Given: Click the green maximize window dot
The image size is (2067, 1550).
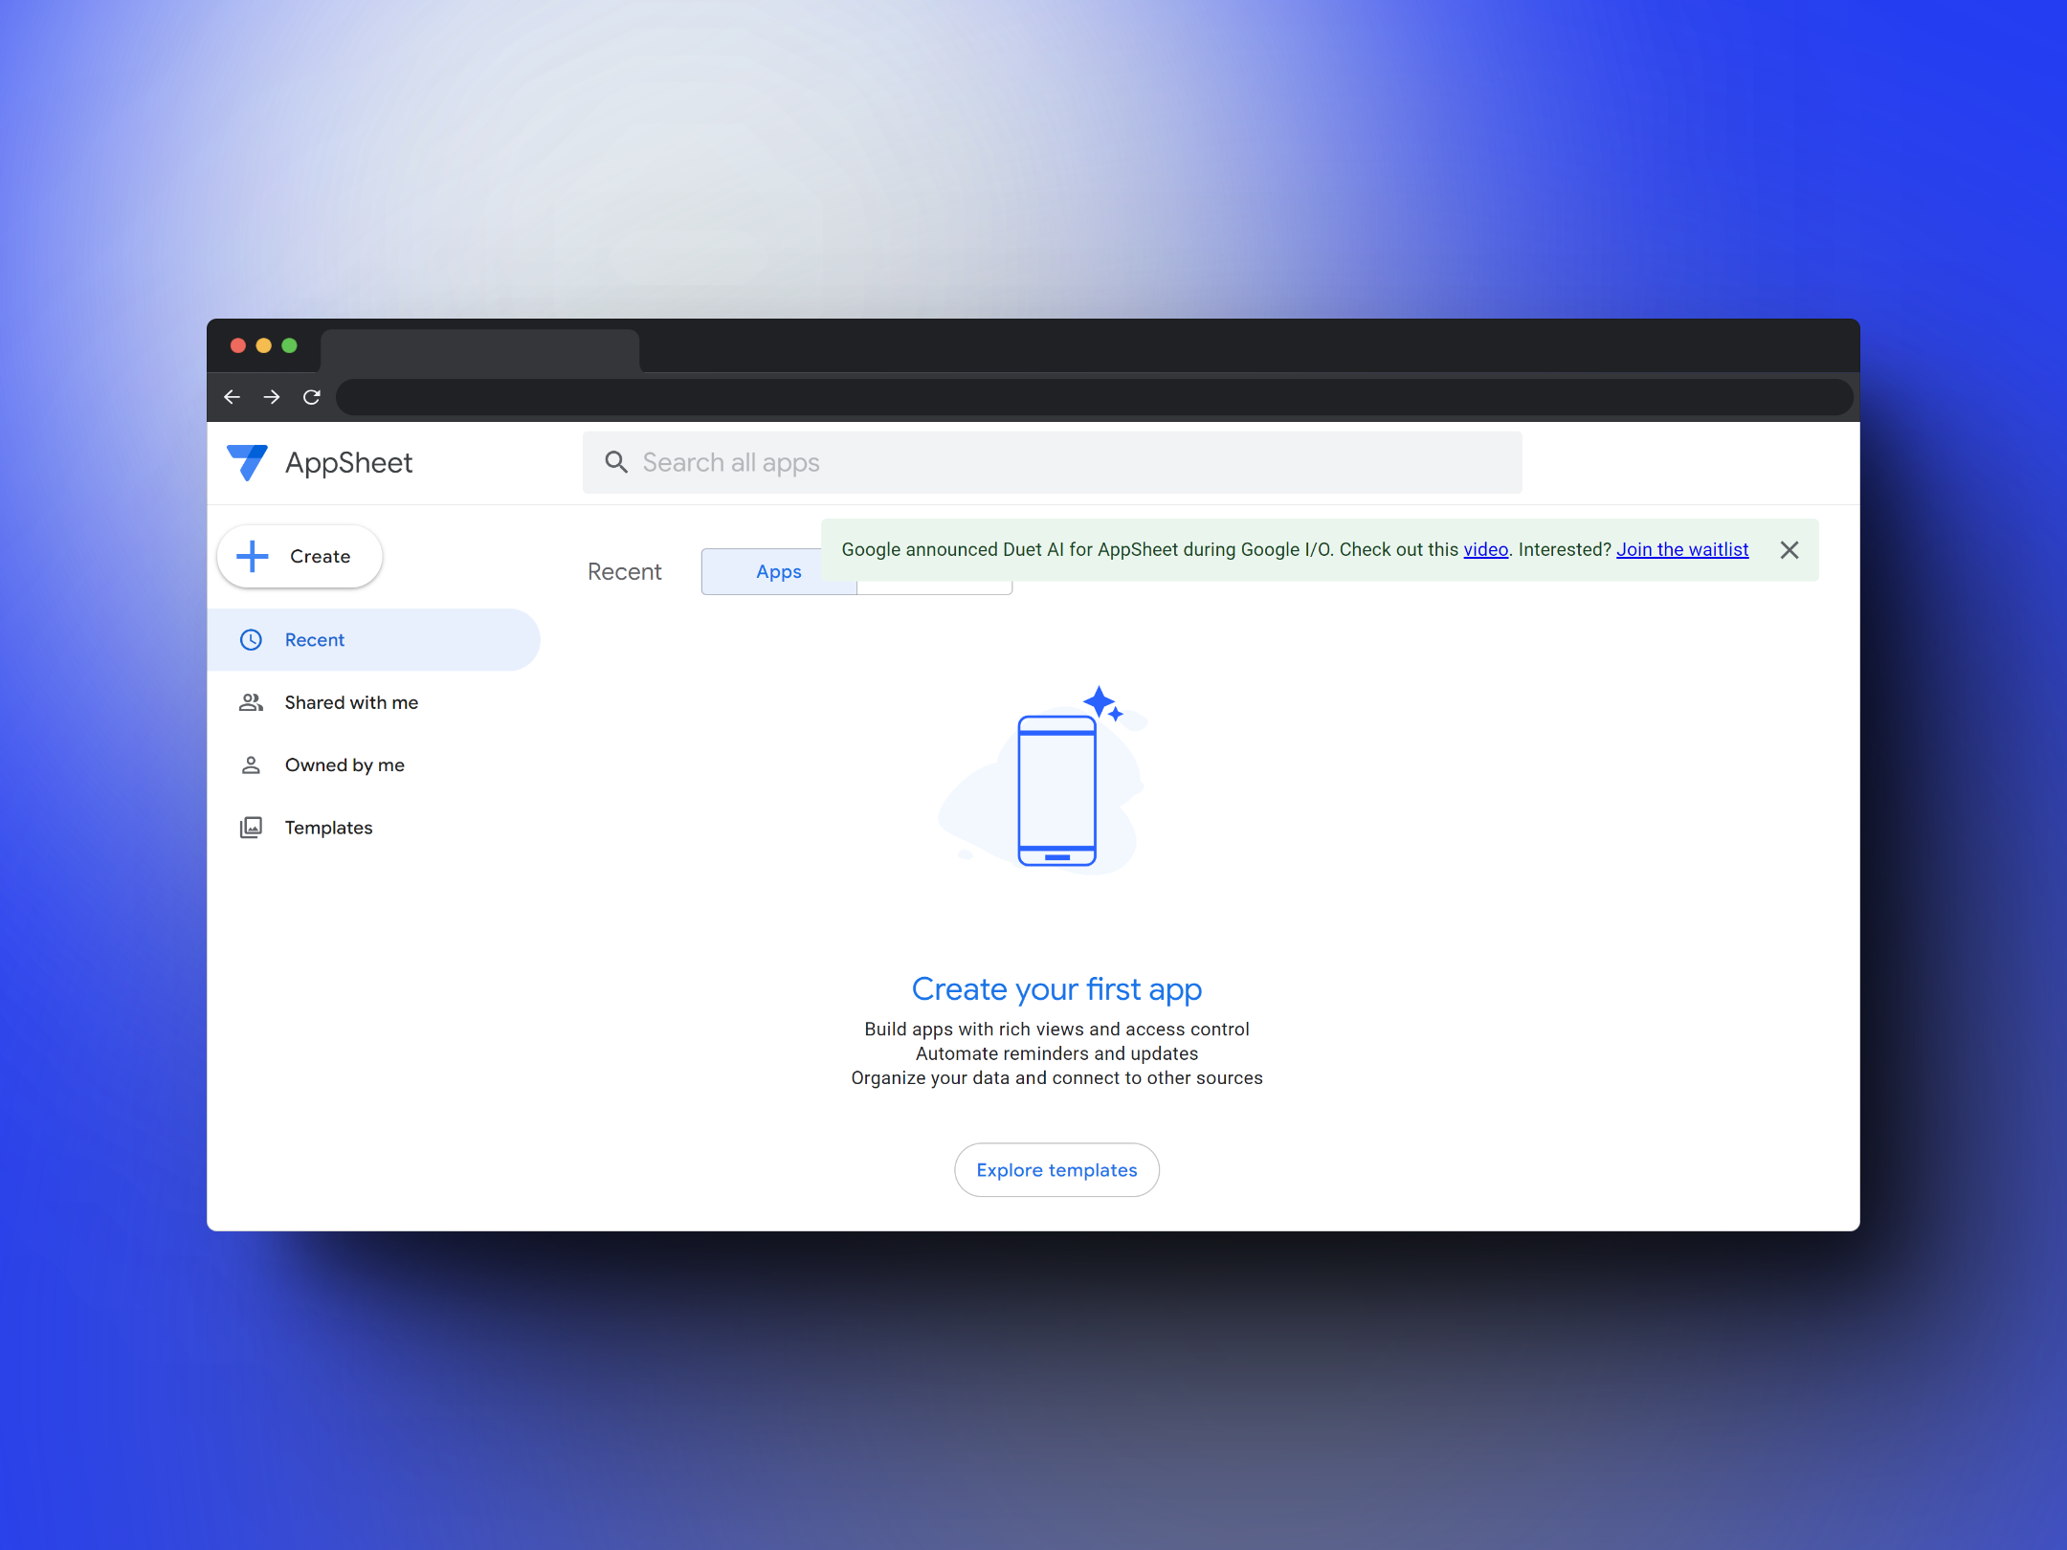Looking at the screenshot, I should tap(289, 345).
